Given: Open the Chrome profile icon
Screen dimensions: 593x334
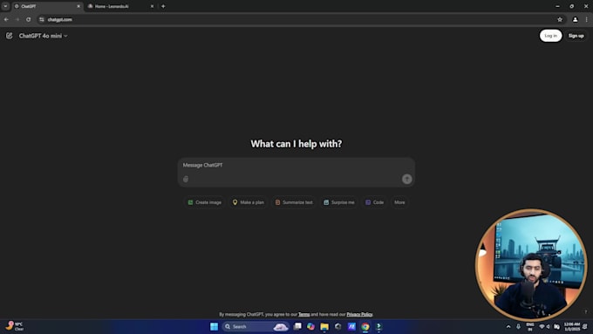Looking at the screenshot, I should click(575, 19).
